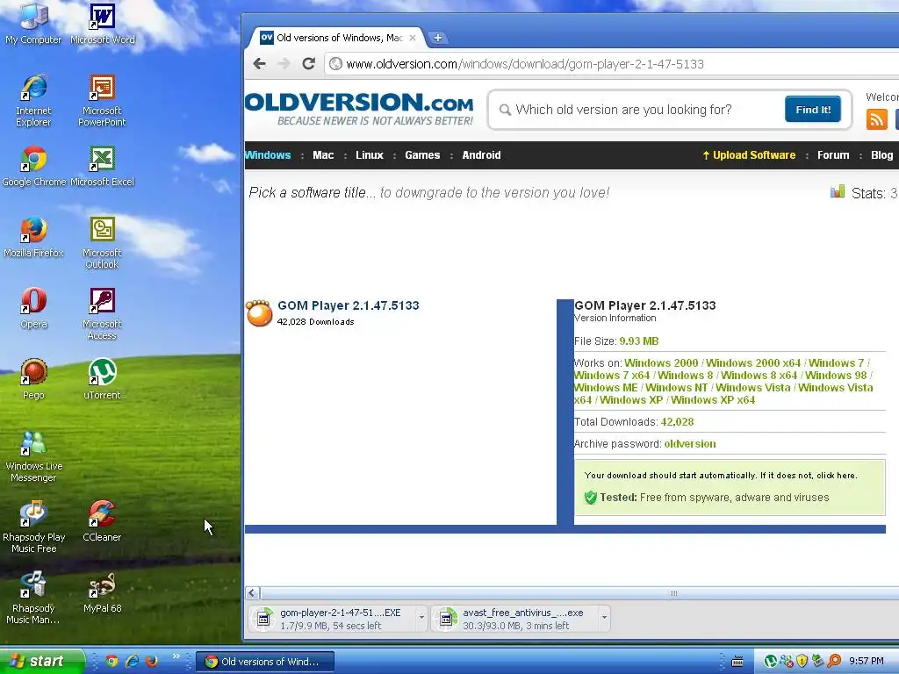
Task: Open the Windows Start menu
Action: [x=41, y=662]
